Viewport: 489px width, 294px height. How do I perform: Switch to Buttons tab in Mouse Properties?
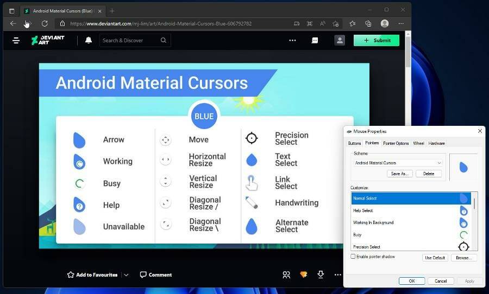[354, 143]
